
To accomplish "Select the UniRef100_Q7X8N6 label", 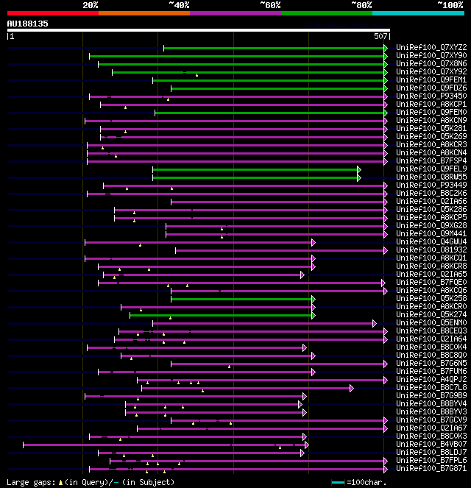I will 431,63.
